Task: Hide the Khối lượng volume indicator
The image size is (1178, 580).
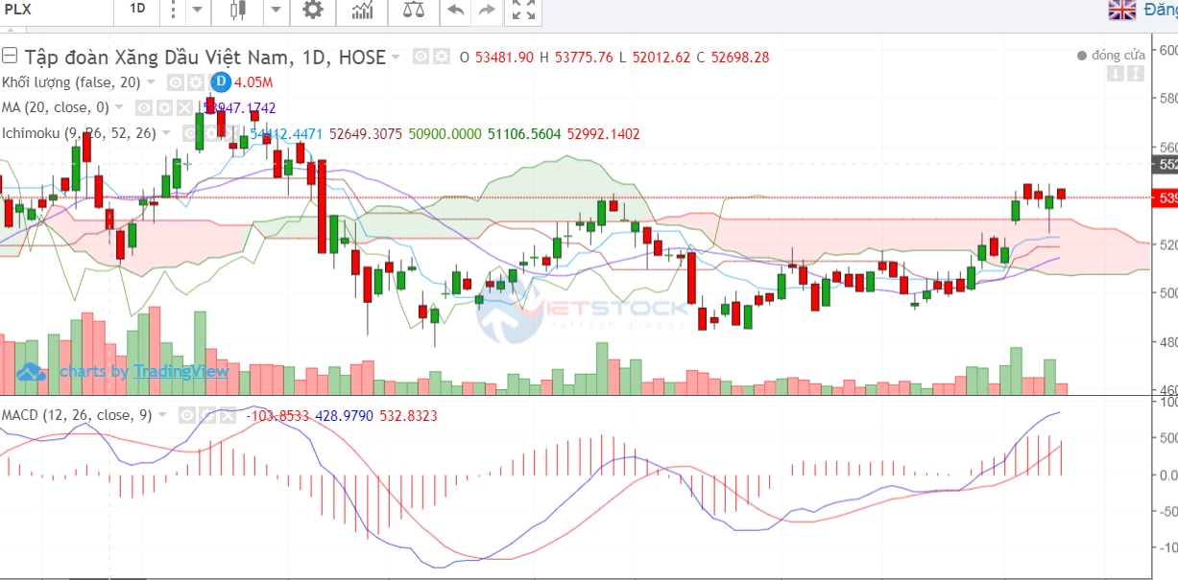Action: tap(176, 82)
